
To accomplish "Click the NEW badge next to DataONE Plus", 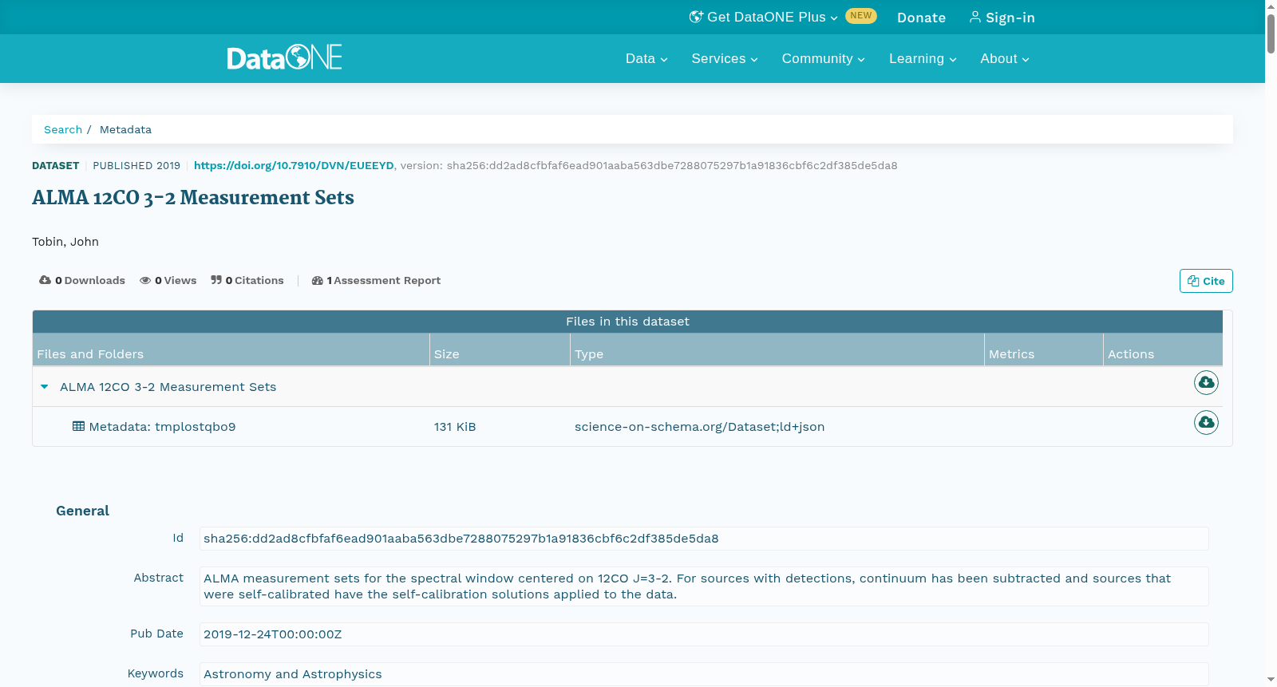I will (x=860, y=16).
